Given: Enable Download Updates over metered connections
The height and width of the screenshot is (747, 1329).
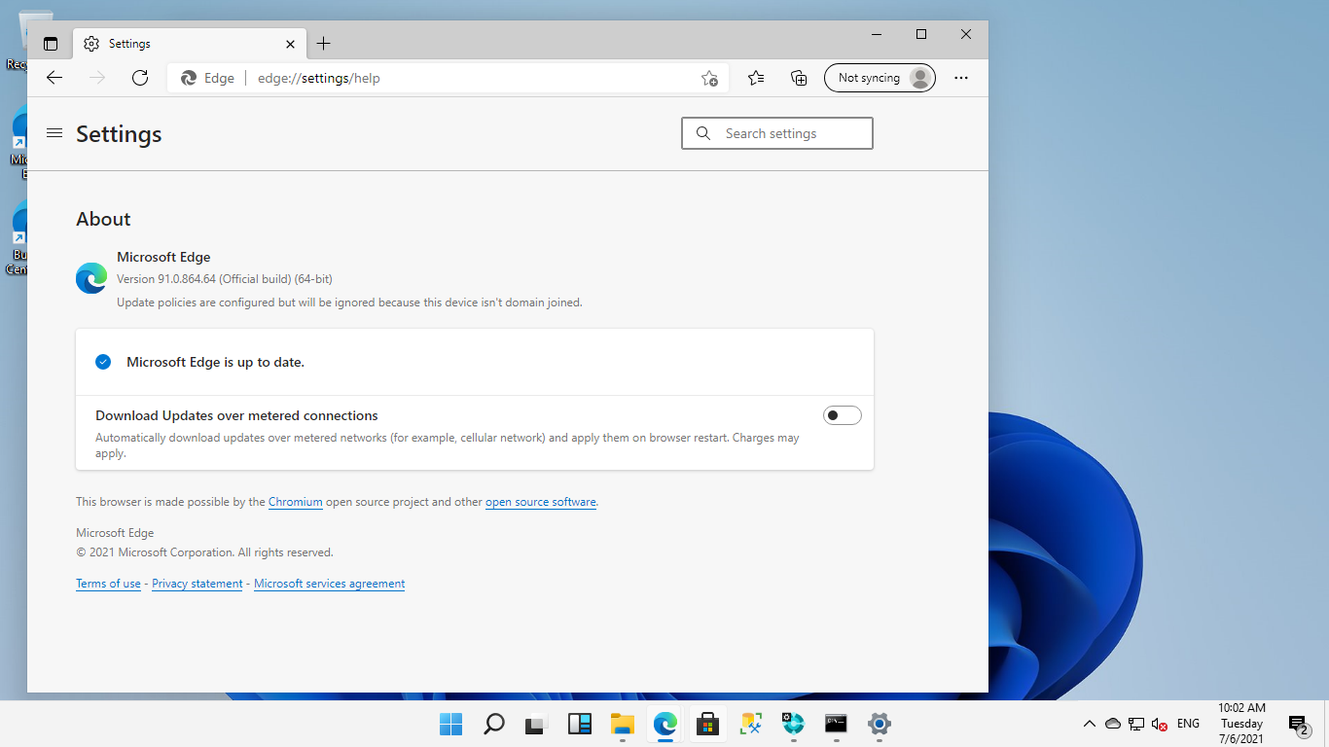Looking at the screenshot, I should point(842,414).
